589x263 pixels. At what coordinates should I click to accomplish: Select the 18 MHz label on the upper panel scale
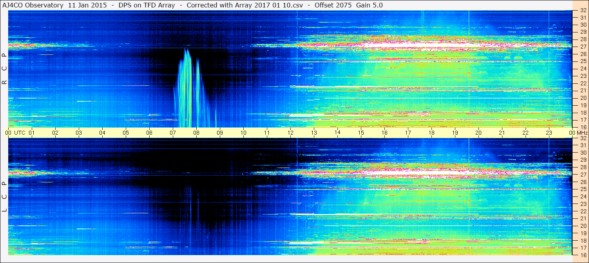point(583,113)
